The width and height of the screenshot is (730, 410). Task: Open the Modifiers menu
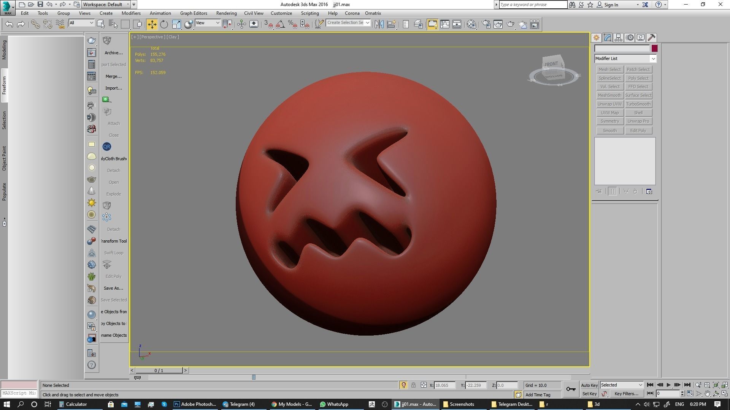click(131, 13)
